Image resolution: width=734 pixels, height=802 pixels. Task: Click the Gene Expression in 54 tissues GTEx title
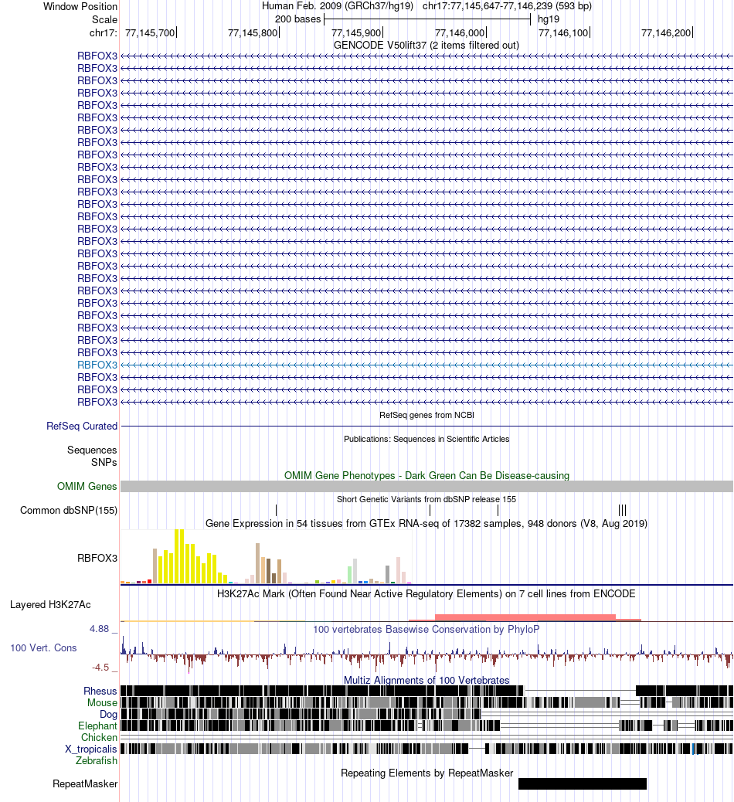[426, 523]
